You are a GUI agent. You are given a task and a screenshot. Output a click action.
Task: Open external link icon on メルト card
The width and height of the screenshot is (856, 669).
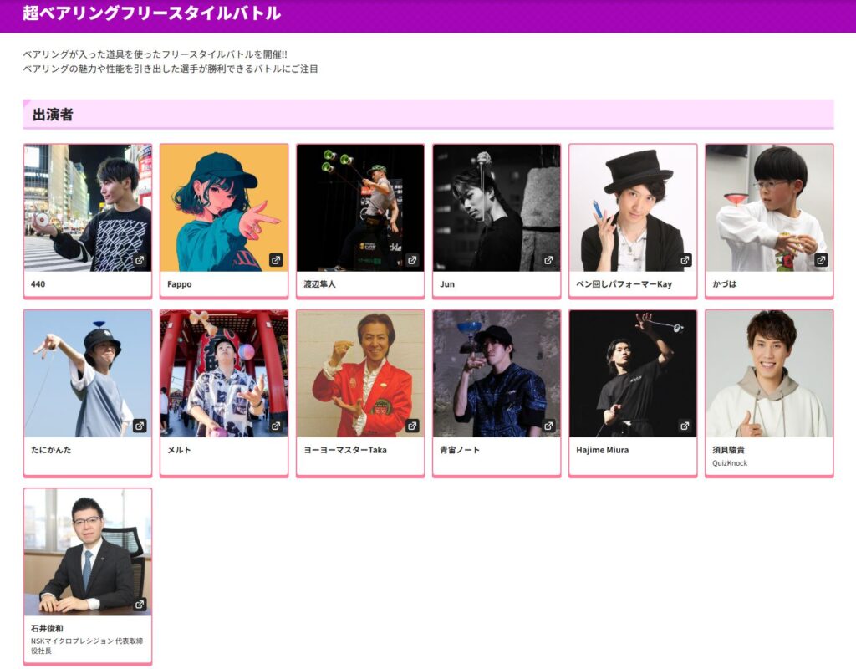(x=276, y=426)
